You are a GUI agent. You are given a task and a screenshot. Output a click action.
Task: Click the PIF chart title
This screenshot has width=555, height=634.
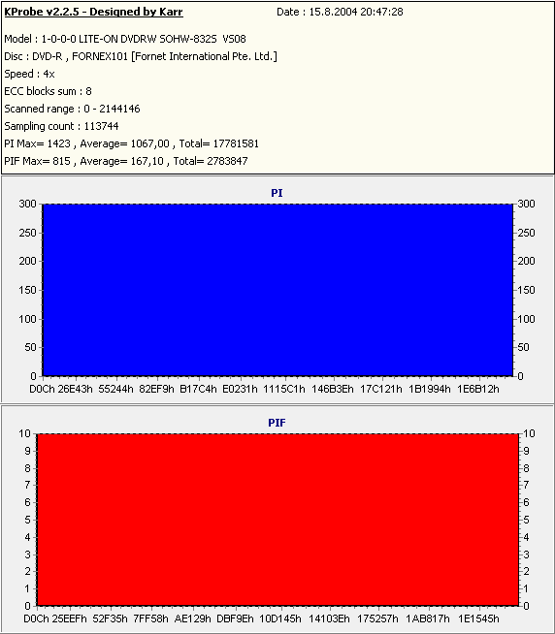pyautogui.click(x=277, y=423)
